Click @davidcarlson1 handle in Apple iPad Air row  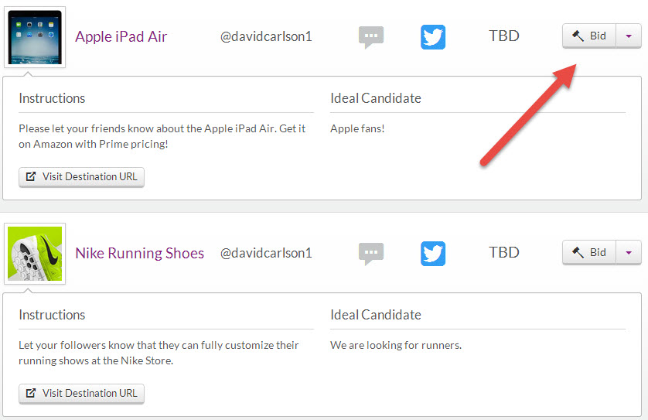tap(266, 37)
